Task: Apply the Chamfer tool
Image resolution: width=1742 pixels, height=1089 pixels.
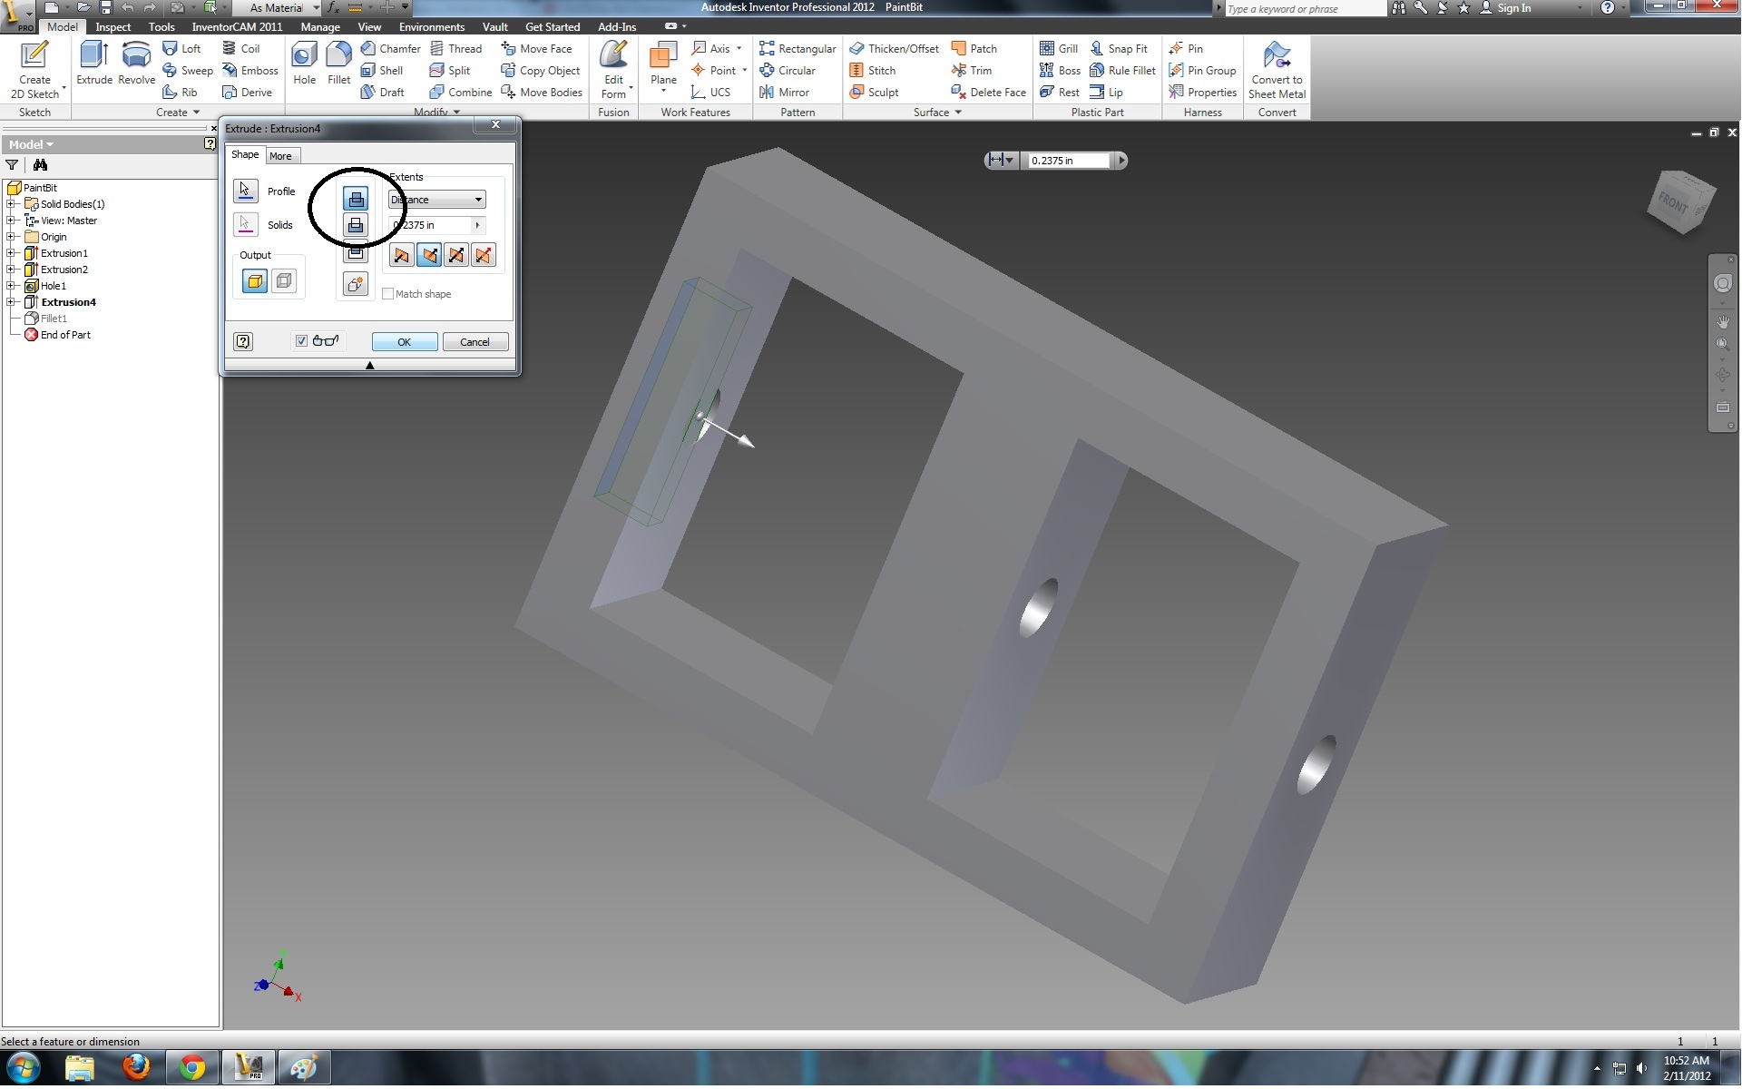Action: pos(391,48)
